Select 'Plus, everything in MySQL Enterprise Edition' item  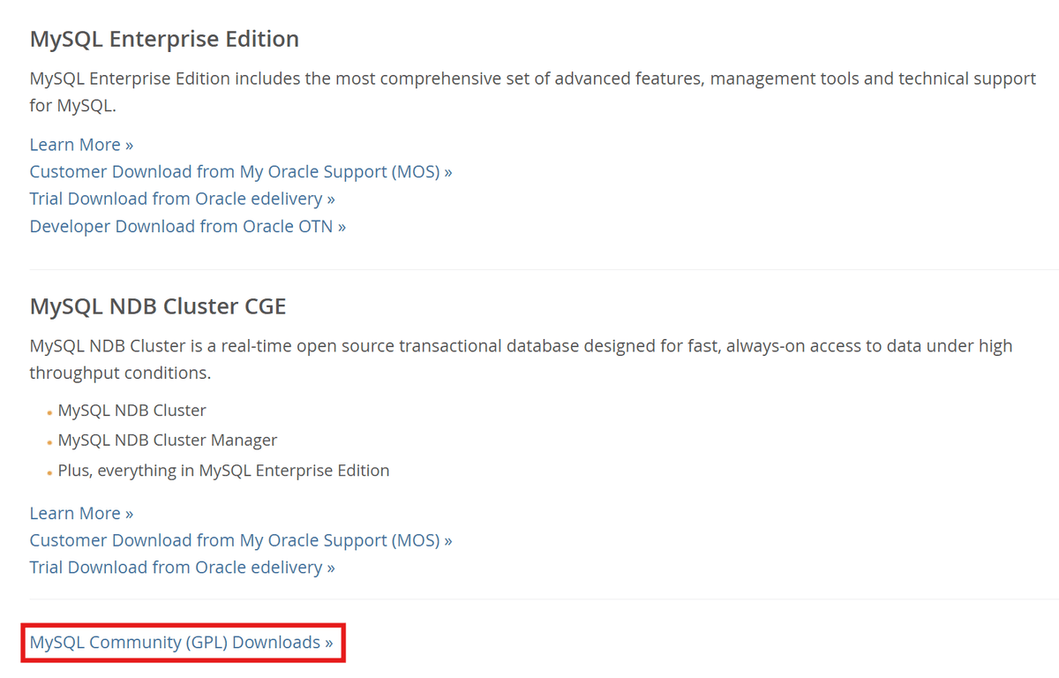(223, 471)
